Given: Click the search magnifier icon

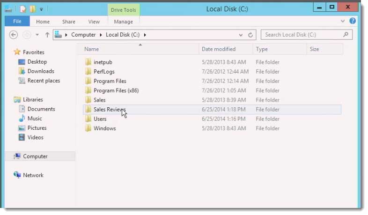Looking at the screenshot, I should [346, 35].
